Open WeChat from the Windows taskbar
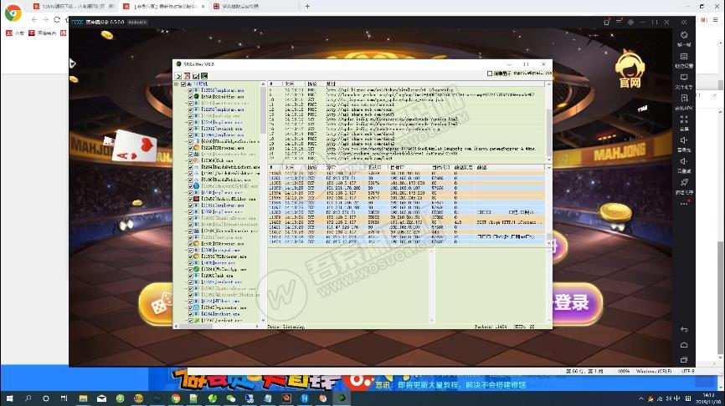The height and width of the screenshot is (406, 725). point(231,398)
